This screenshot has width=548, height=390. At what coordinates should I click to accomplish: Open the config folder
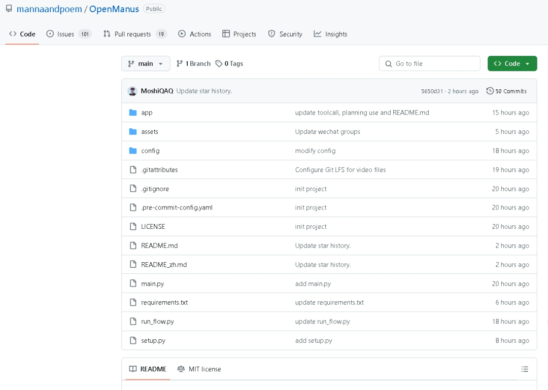coord(150,151)
